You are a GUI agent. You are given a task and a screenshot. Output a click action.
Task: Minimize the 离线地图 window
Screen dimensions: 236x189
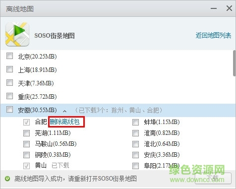coord(214,8)
